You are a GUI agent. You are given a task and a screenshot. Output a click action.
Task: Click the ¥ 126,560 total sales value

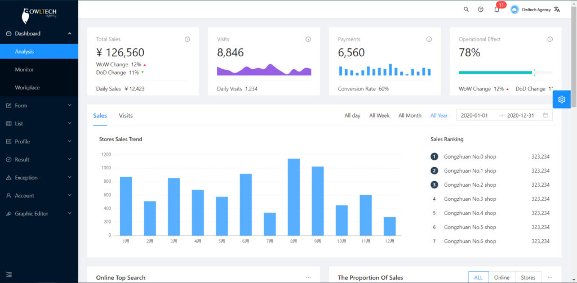[121, 52]
